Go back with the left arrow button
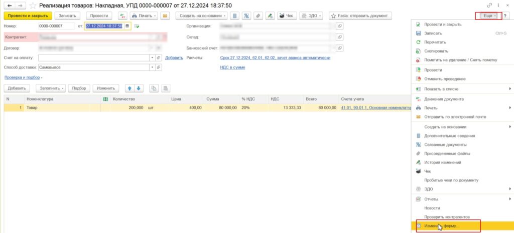Viewport: 514px width, 233px height. point(9,5)
